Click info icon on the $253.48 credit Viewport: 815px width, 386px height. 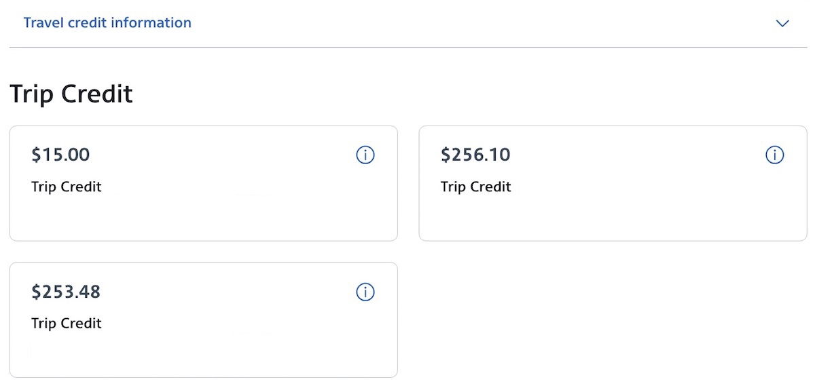tap(365, 292)
